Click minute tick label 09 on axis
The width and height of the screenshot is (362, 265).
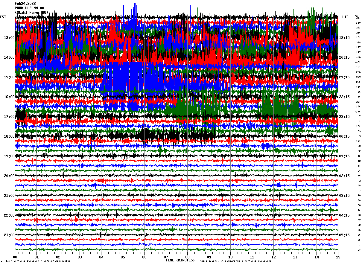point(209,257)
